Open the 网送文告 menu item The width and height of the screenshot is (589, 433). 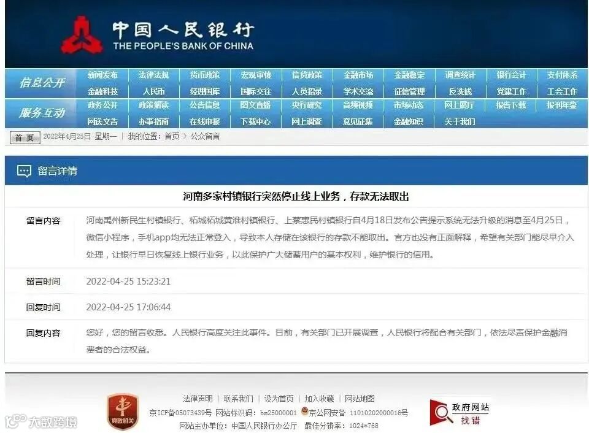[102, 121]
